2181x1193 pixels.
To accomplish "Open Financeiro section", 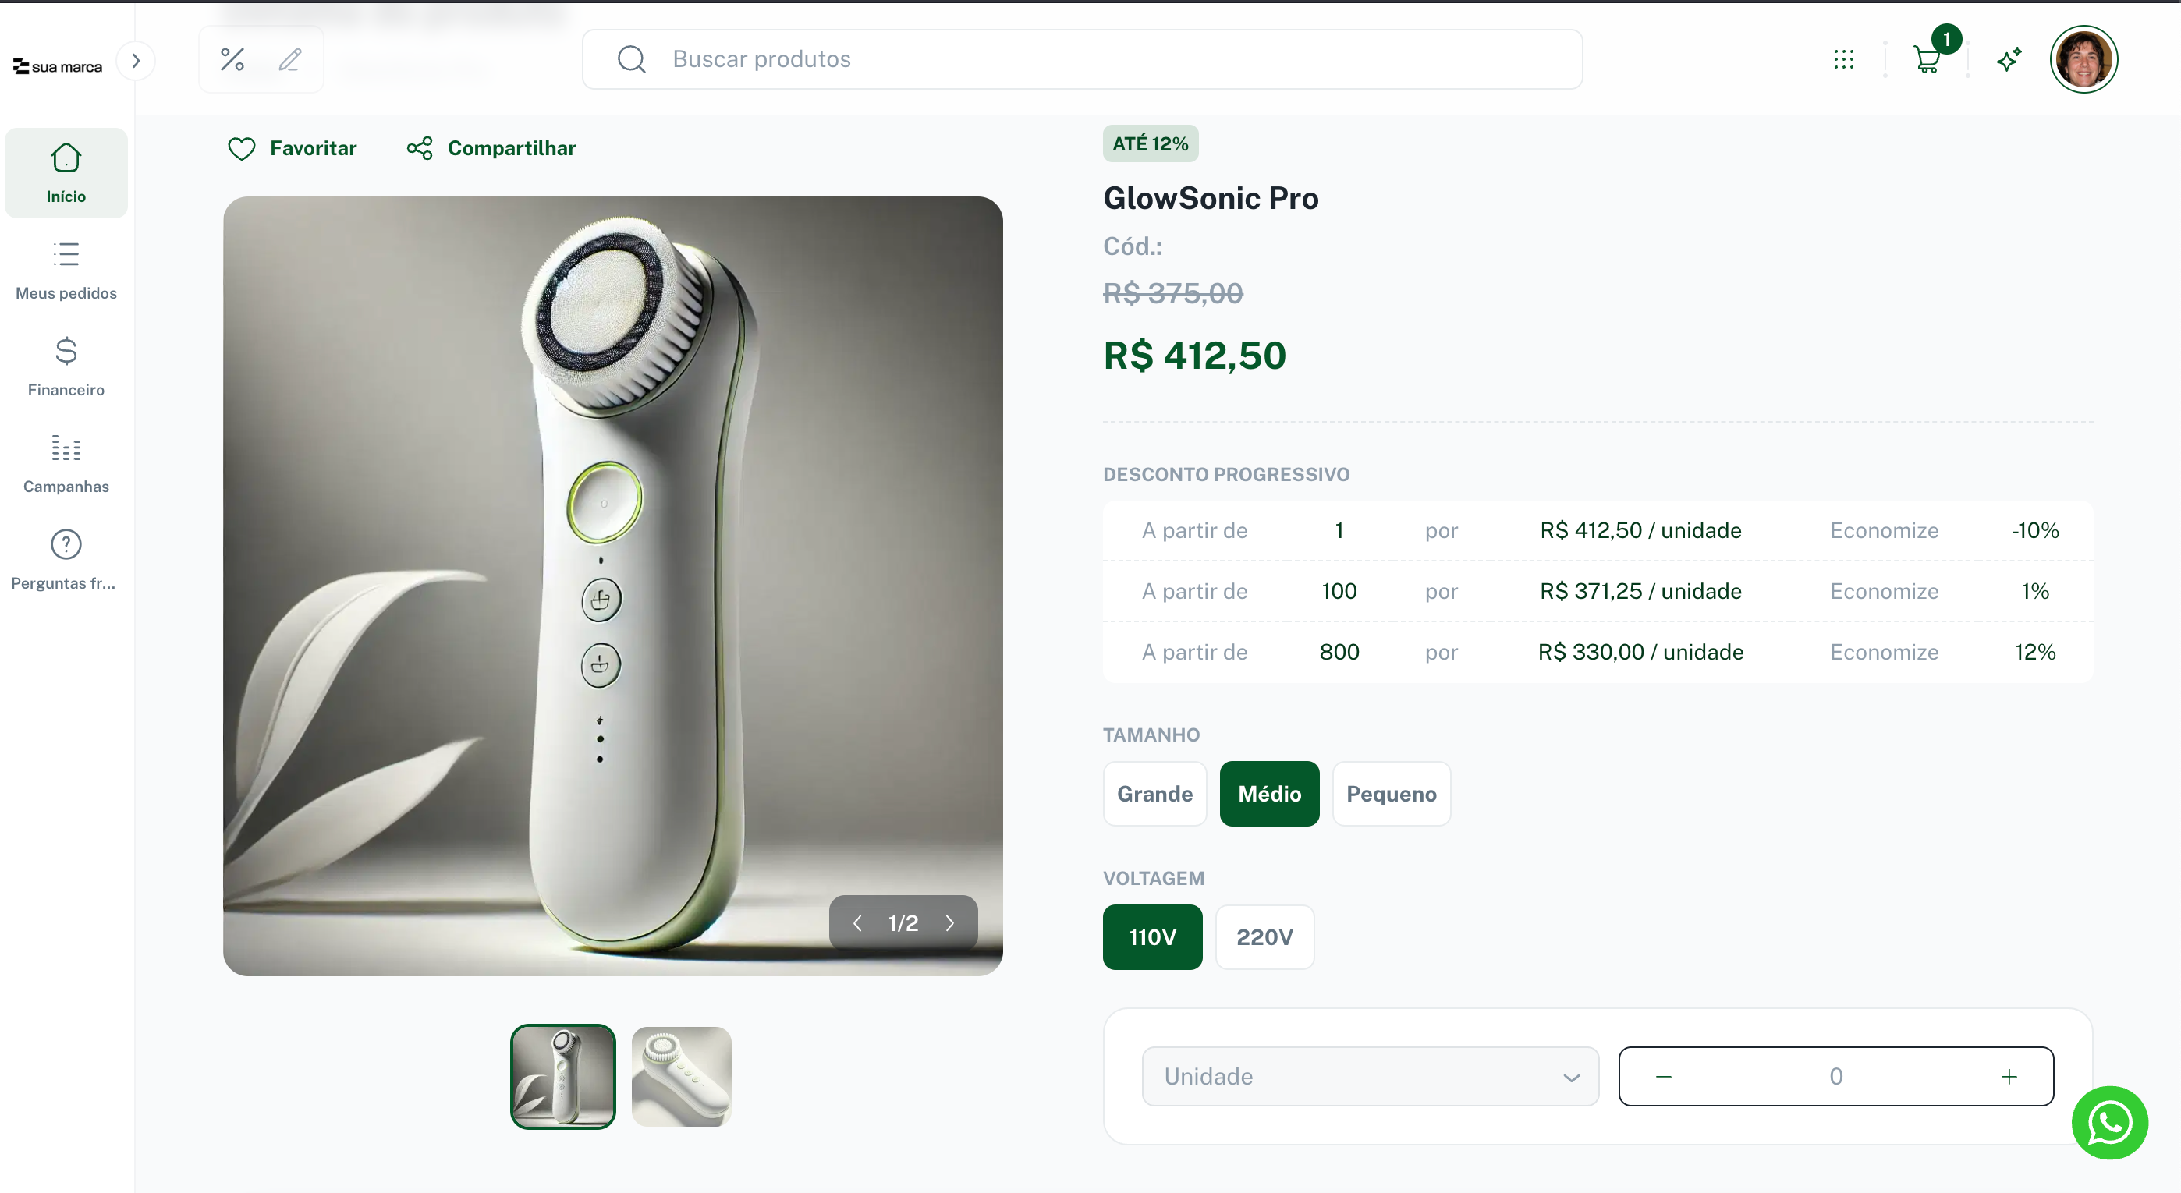I will pos(66,366).
